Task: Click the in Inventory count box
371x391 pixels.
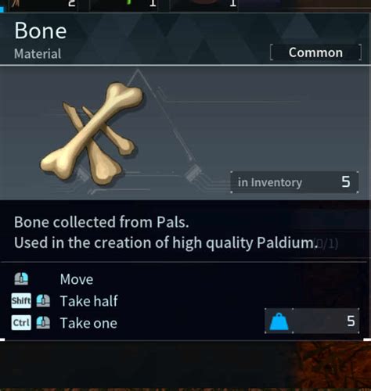Action: click(294, 182)
